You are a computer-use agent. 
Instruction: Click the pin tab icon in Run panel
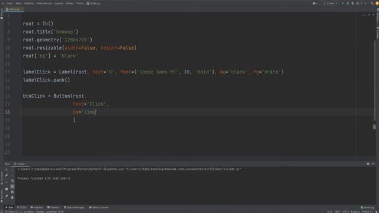[x=7, y=196]
